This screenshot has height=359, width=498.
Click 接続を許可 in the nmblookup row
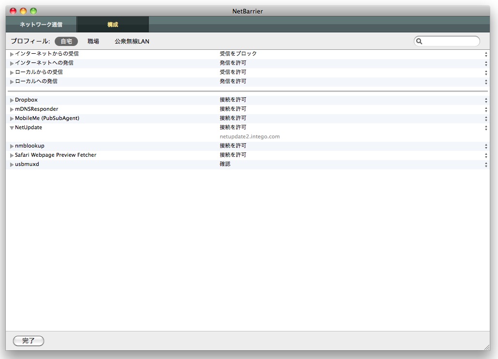233,146
